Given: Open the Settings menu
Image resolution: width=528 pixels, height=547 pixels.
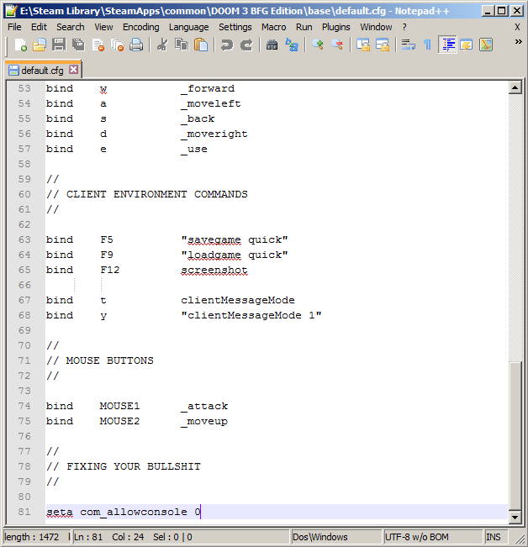Looking at the screenshot, I should (x=235, y=27).
